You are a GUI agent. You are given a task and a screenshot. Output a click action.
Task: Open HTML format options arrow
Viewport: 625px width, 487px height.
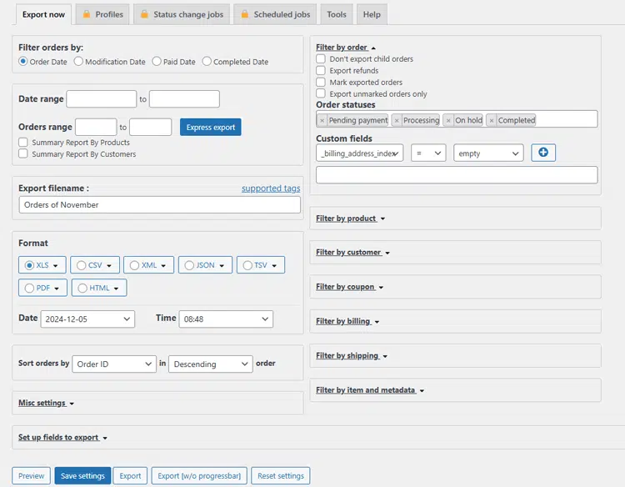[116, 289]
